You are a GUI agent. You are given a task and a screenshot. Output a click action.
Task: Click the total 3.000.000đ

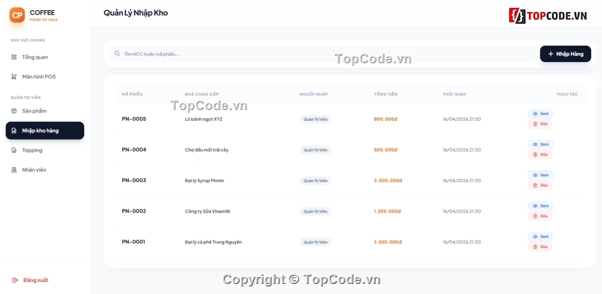click(388, 181)
